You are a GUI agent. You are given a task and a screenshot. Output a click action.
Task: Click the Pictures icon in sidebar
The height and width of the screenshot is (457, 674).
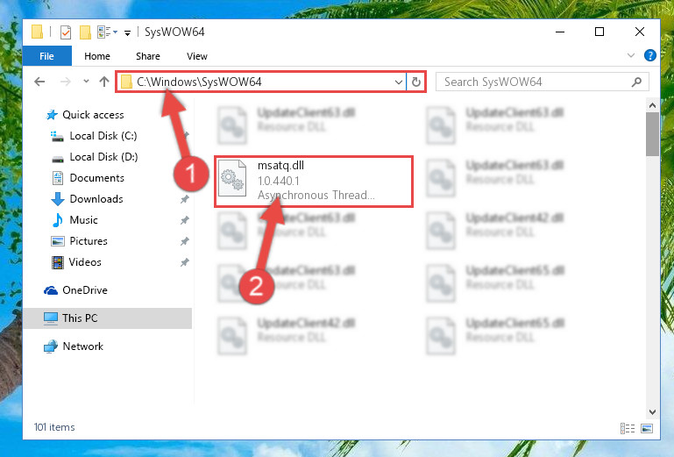pos(58,241)
